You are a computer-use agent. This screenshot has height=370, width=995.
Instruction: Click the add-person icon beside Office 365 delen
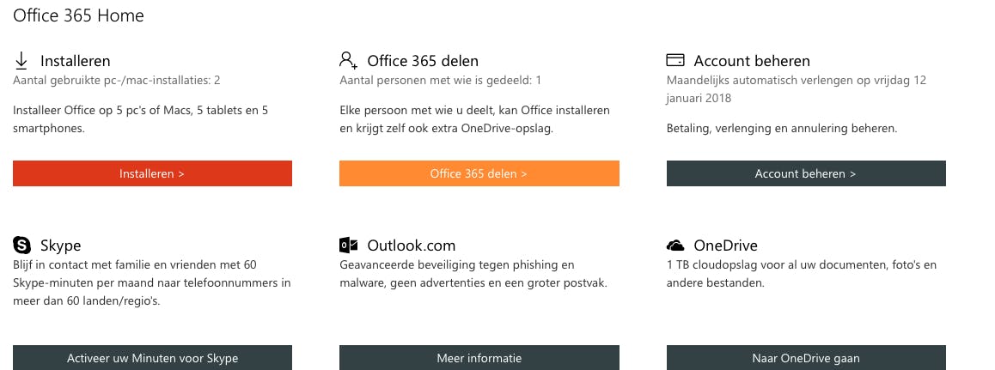[348, 60]
